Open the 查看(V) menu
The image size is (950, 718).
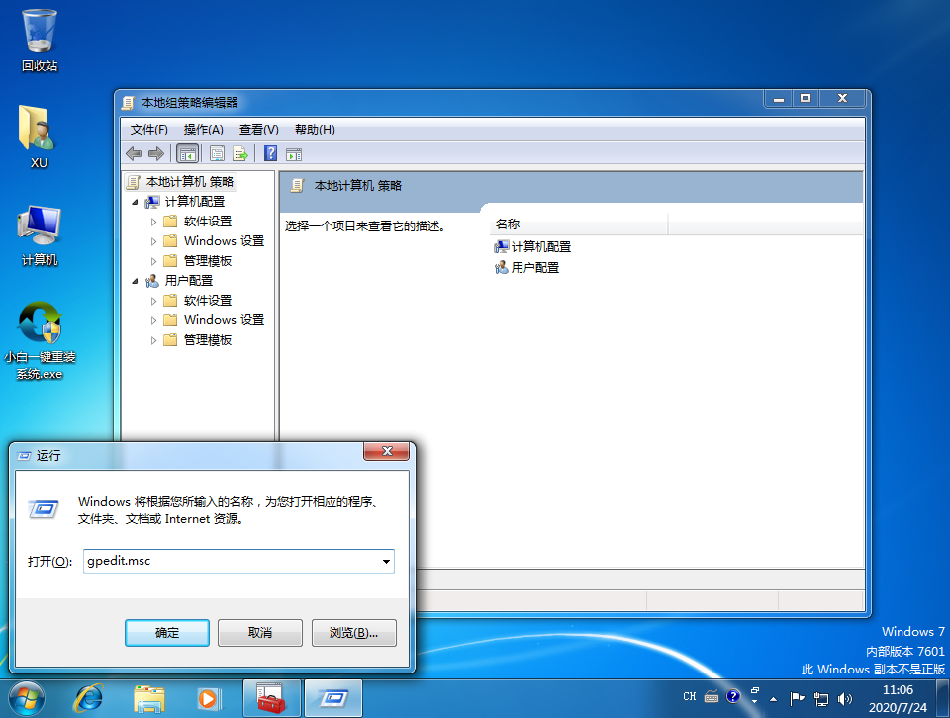click(x=258, y=130)
